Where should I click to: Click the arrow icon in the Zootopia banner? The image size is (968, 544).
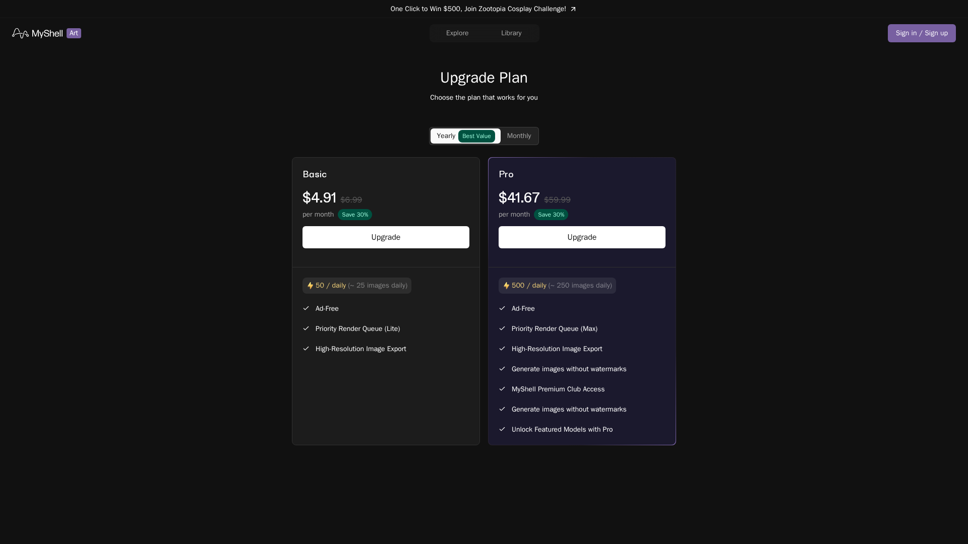[573, 9]
